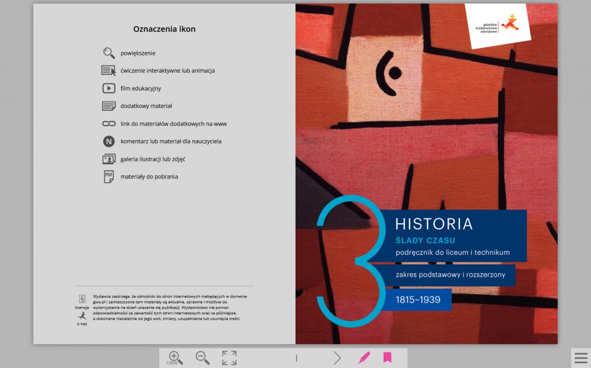Activate the pink highlighter pen tool
This screenshot has height=368, width=591.
[x=364, y=358]
